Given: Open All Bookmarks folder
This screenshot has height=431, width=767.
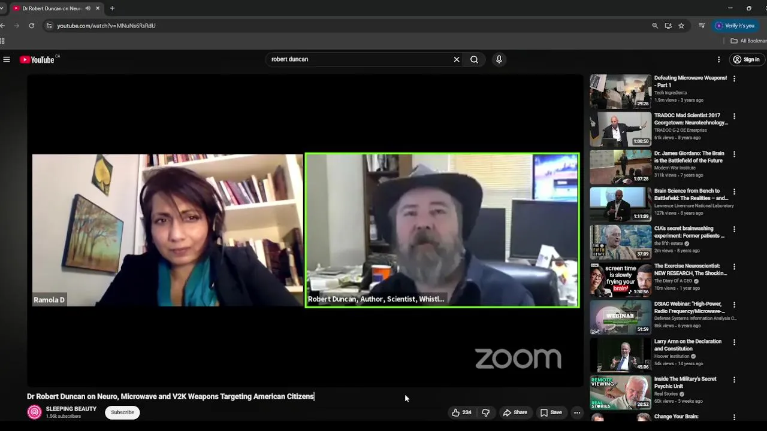Looking at the screenshot, I should coord(748,41).
